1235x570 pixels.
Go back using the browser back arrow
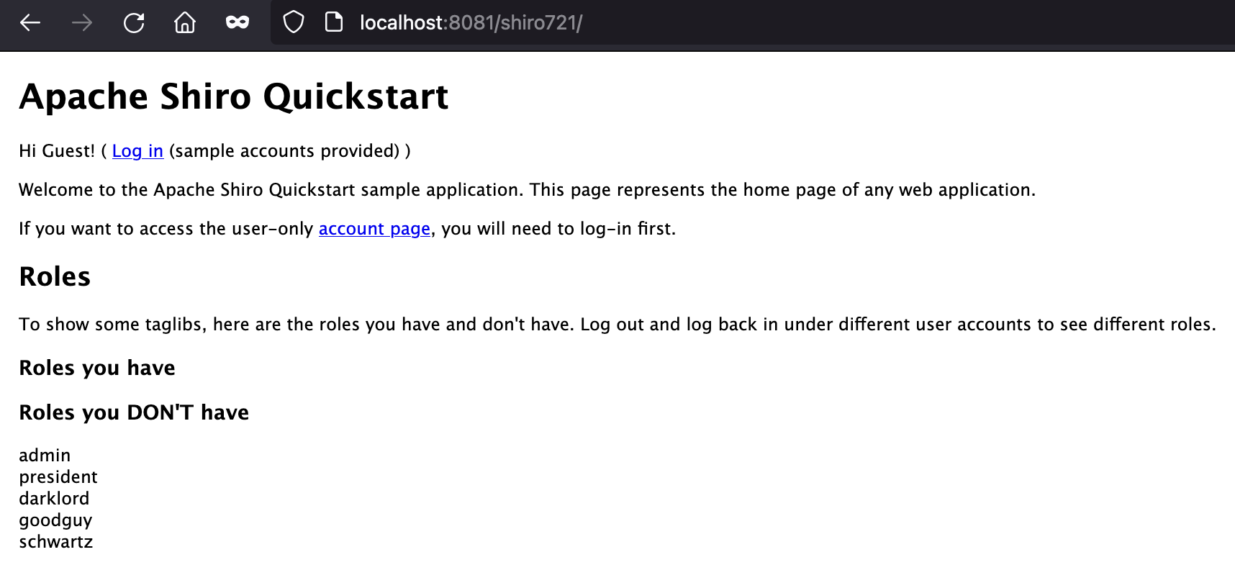coord(30,23)
